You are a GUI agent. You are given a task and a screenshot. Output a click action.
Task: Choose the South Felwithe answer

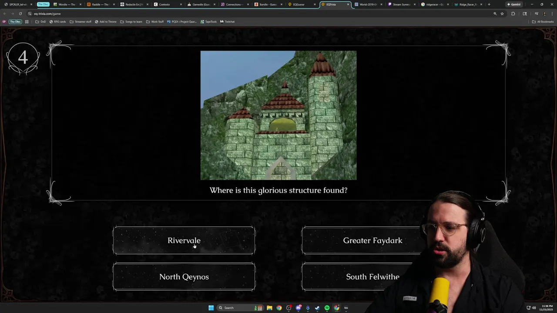[x=372, y=276]
